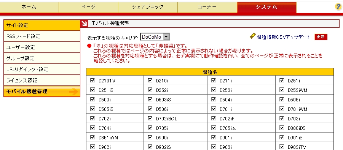Toggle the D210i checkbox

tap(150, 81)
